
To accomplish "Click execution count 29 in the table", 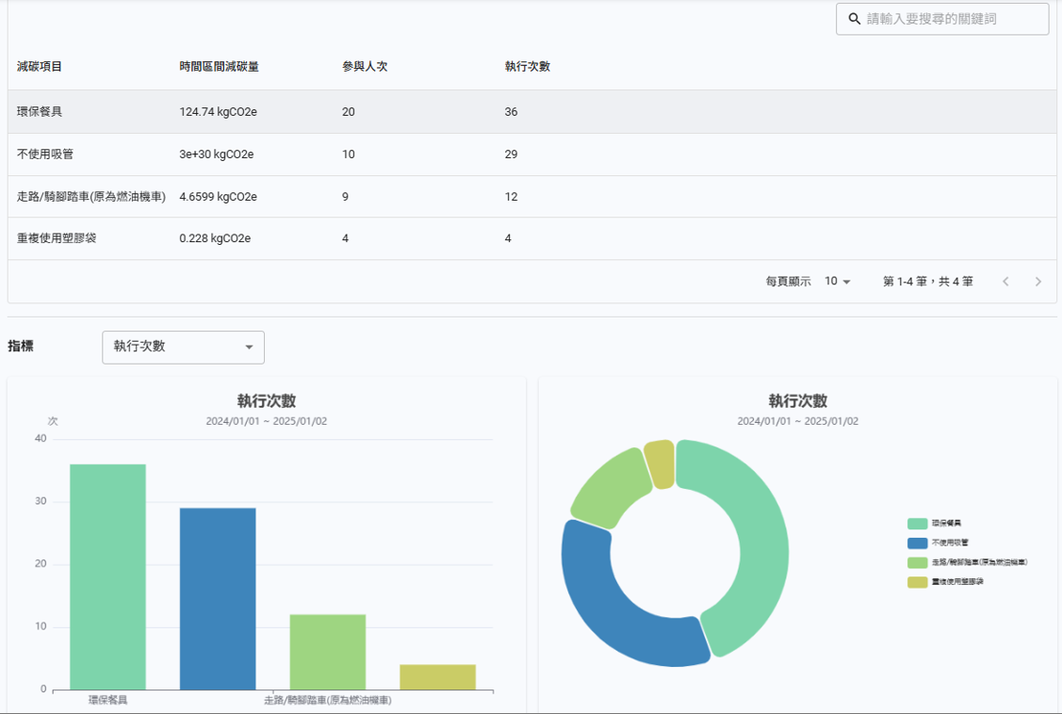I will pyautogui.click(x=511, y=154).
